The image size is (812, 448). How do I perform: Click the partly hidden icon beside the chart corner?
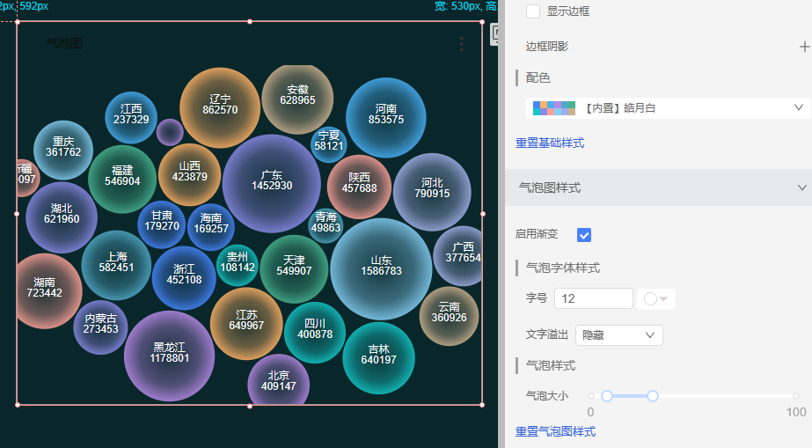coord(494,33)
